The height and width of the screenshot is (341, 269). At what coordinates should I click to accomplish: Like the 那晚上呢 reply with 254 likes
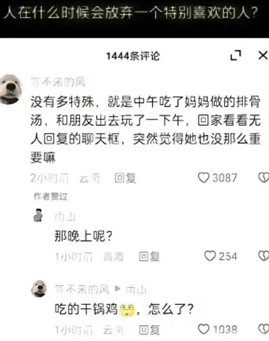click(210, 256)
